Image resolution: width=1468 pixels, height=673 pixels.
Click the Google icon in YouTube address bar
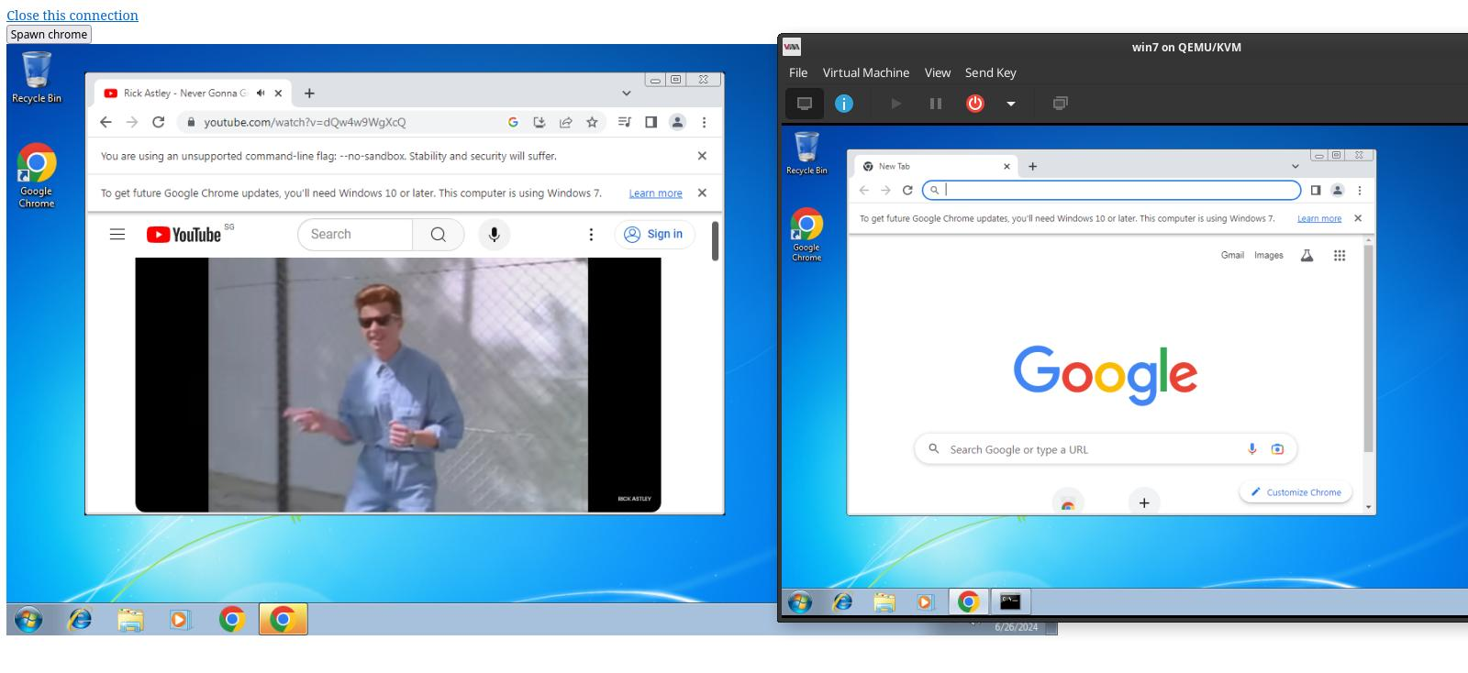pyautogui.click(x=513, y=122)
